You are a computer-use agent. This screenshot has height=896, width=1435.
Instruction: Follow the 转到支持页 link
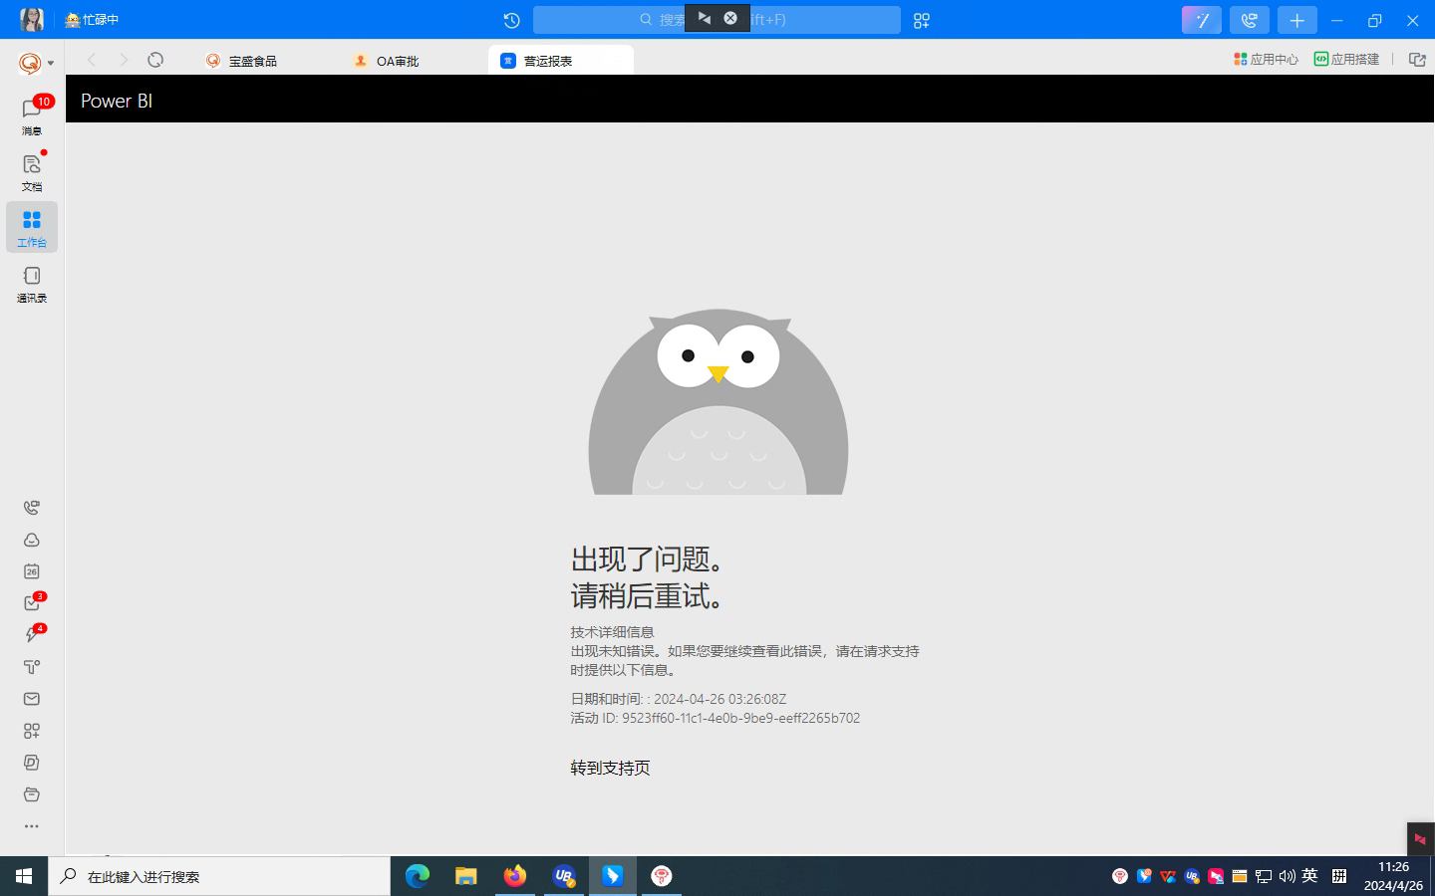(610, 768)
